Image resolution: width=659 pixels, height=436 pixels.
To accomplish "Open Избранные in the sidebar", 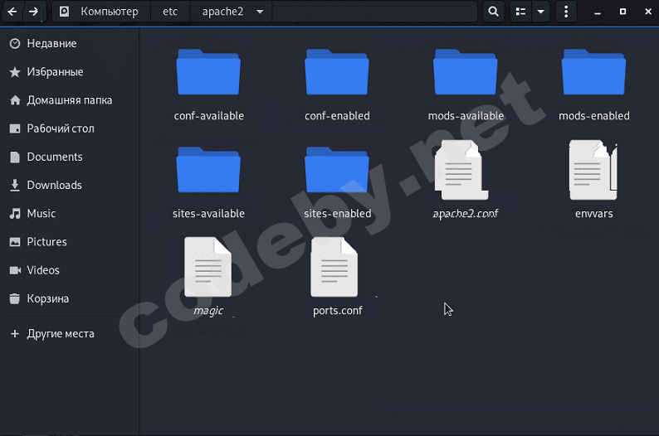I will point(70,72).
